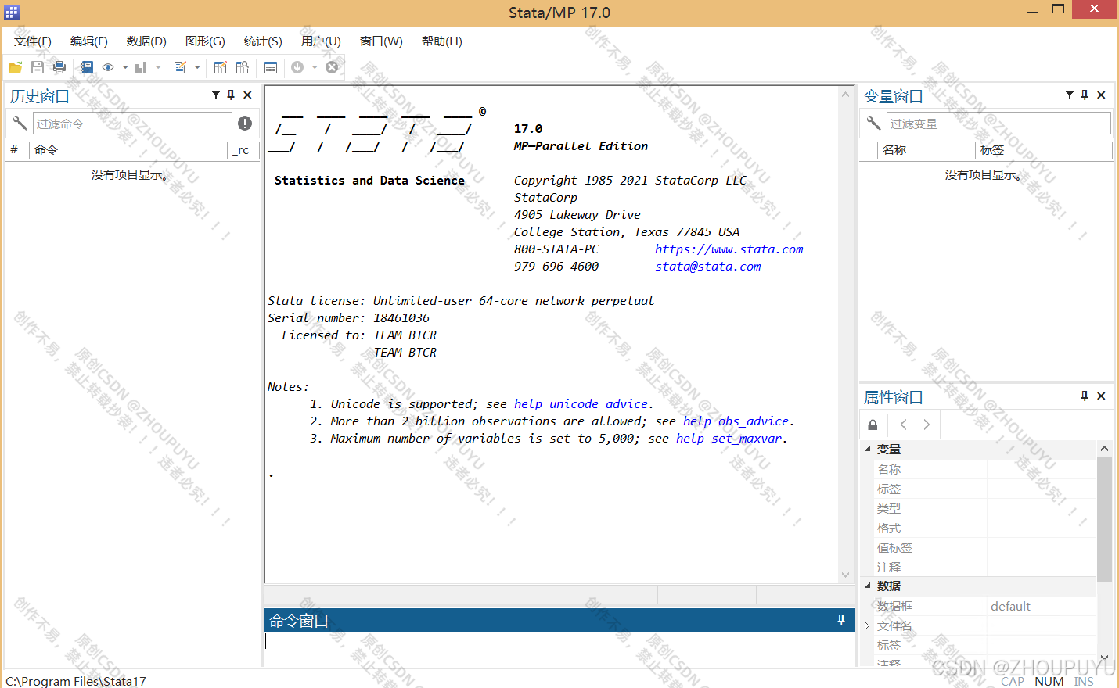Click the funnel filter icon in 历史窗口
The image size is (1119, 688).
pyautogui.click(x=216, y=95)
